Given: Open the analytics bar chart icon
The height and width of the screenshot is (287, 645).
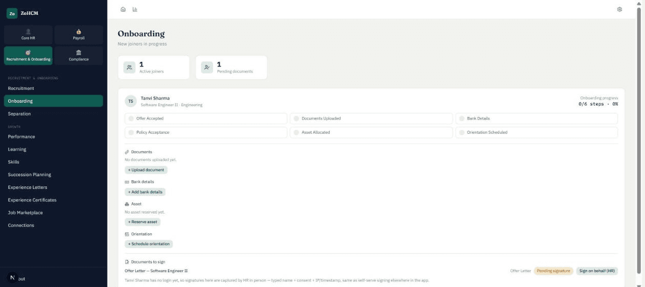Looking at the screenshot, I should [135, 9].
